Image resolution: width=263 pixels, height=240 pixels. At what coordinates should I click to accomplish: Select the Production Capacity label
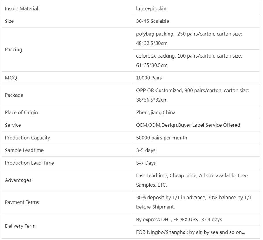click(x=27, y=138)
